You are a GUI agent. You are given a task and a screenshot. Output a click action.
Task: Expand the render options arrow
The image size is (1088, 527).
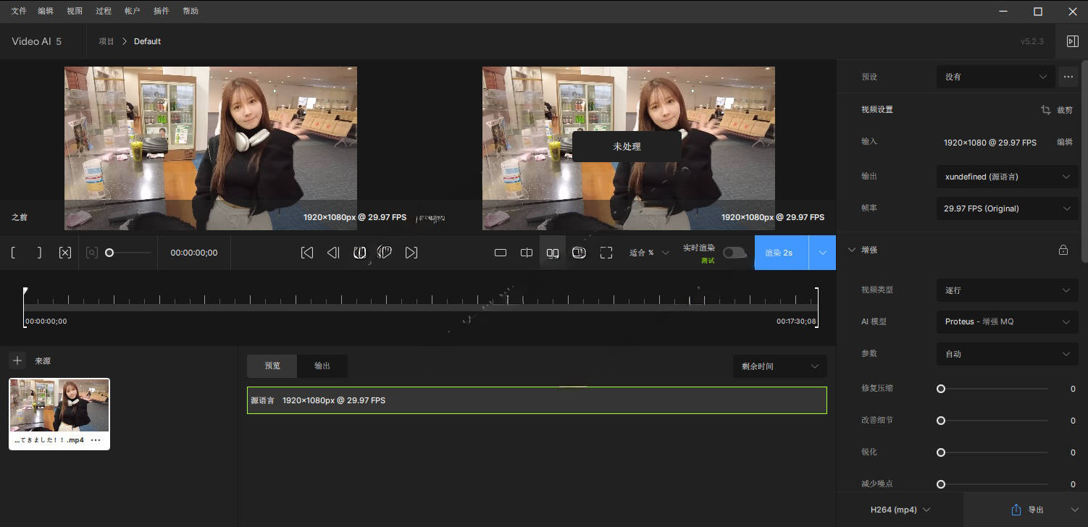click(x=823, y=253)
